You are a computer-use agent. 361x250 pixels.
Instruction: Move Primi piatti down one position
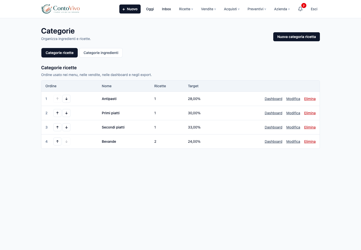pyautogui.click(x=66, y=113)
